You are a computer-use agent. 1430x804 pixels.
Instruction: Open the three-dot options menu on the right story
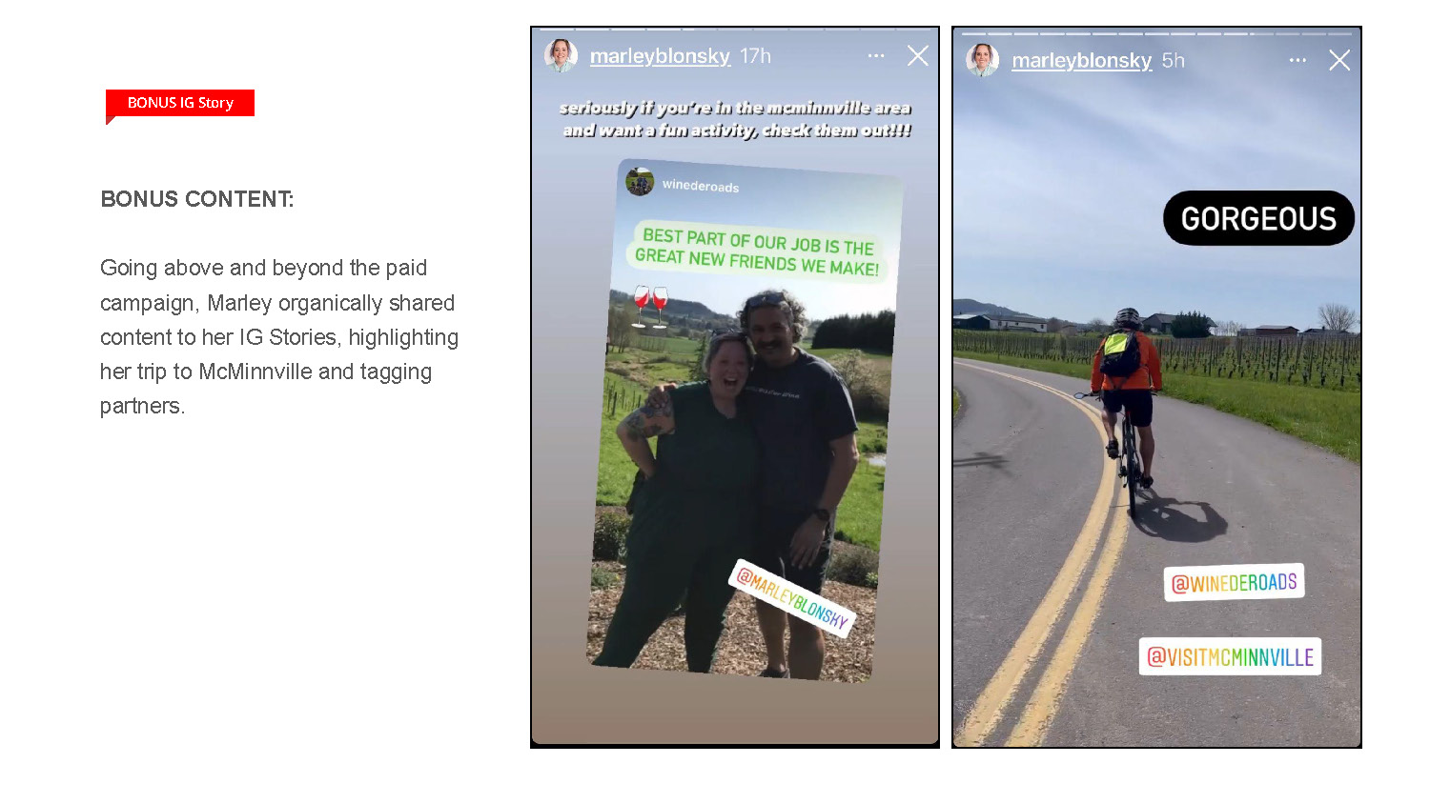point(1297,60)
